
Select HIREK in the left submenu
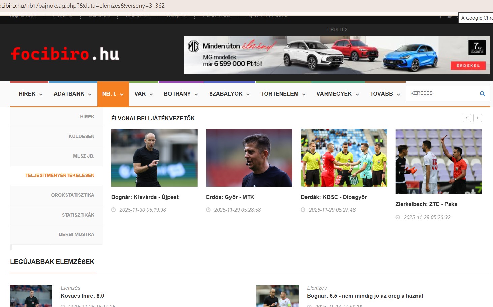[x=87, y=117]
